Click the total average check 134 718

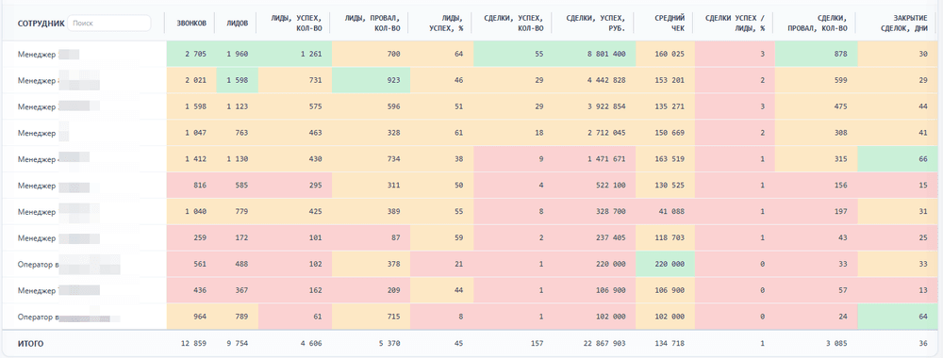670,344
